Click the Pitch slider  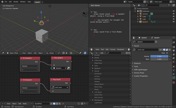(x=159, y=59)
